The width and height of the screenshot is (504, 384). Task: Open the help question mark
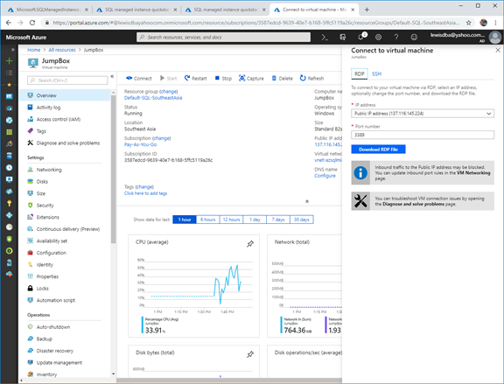coord(396,38)
